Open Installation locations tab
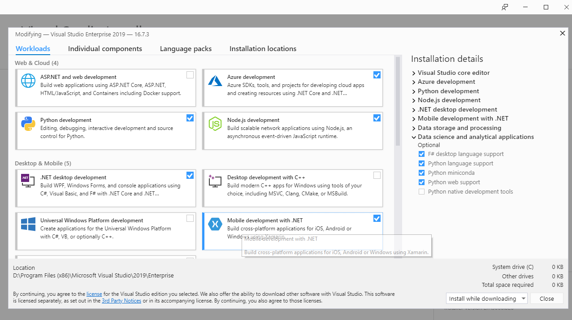The width and height of the screenshot is (572, 320). point(263,49)
